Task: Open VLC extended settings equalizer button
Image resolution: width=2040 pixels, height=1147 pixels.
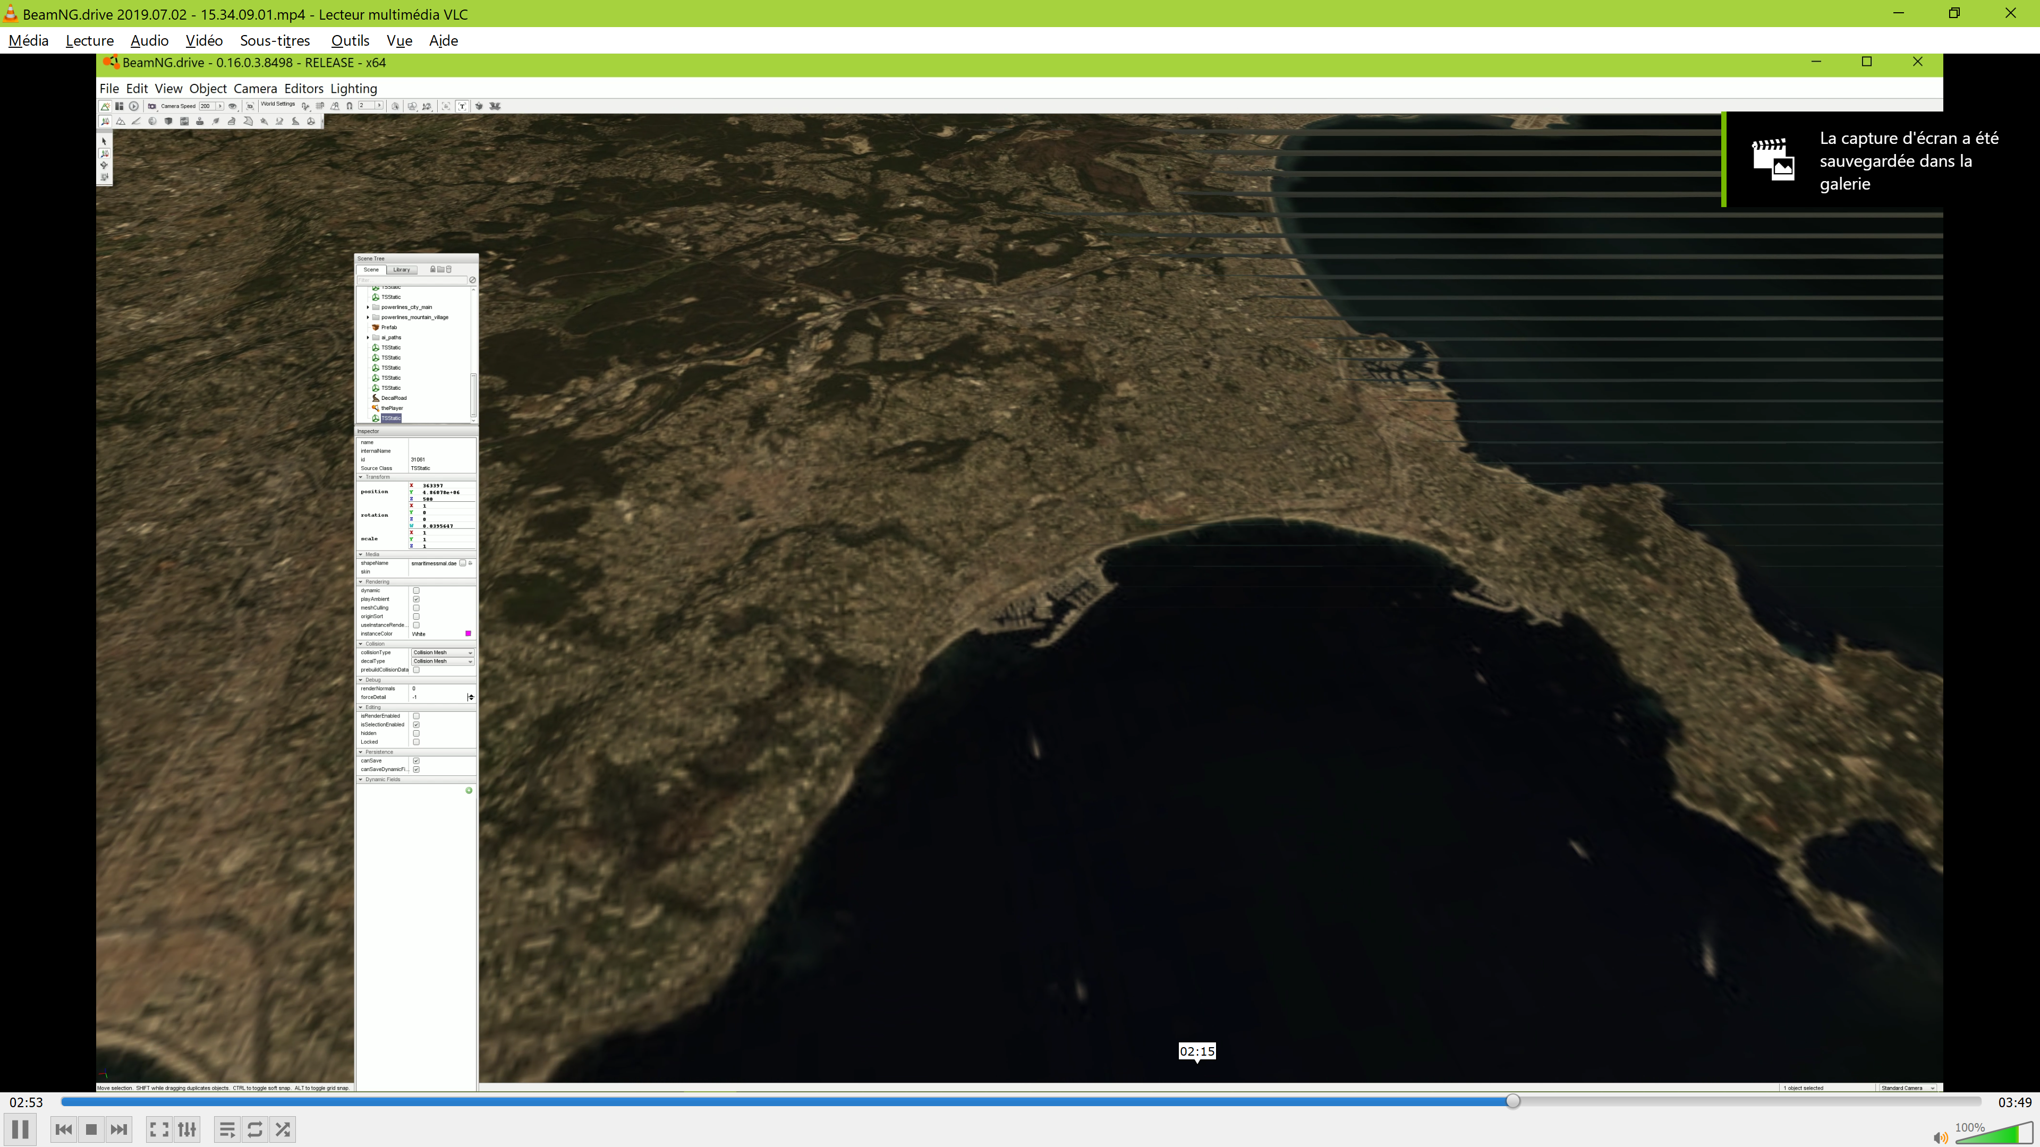Action: coord(187,1129)
